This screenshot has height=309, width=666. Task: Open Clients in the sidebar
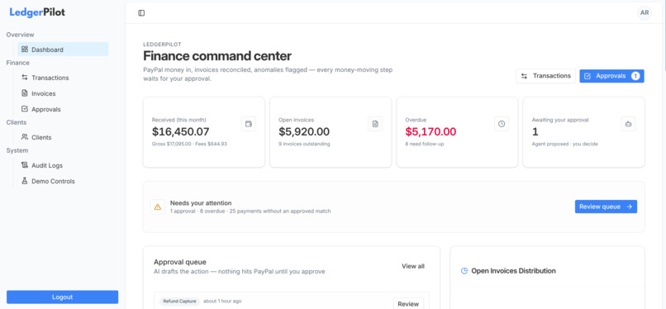tap(63, 137)
